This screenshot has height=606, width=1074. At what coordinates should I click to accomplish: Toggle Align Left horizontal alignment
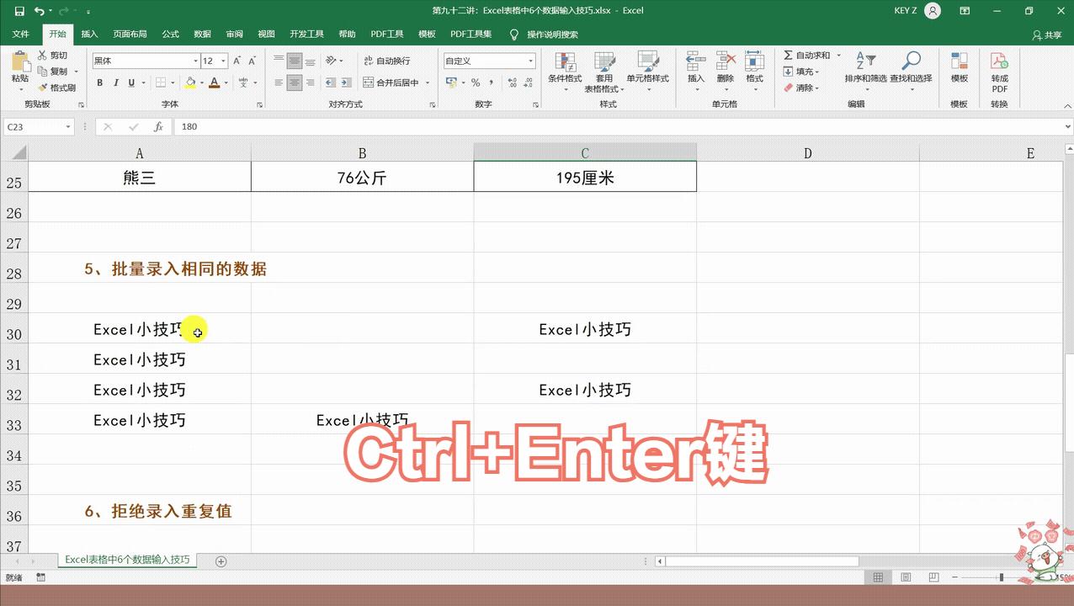(x=279, y=82)
